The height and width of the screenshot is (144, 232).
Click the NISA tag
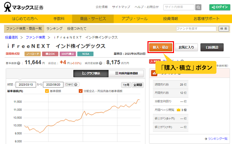click(x=86, y=54)
